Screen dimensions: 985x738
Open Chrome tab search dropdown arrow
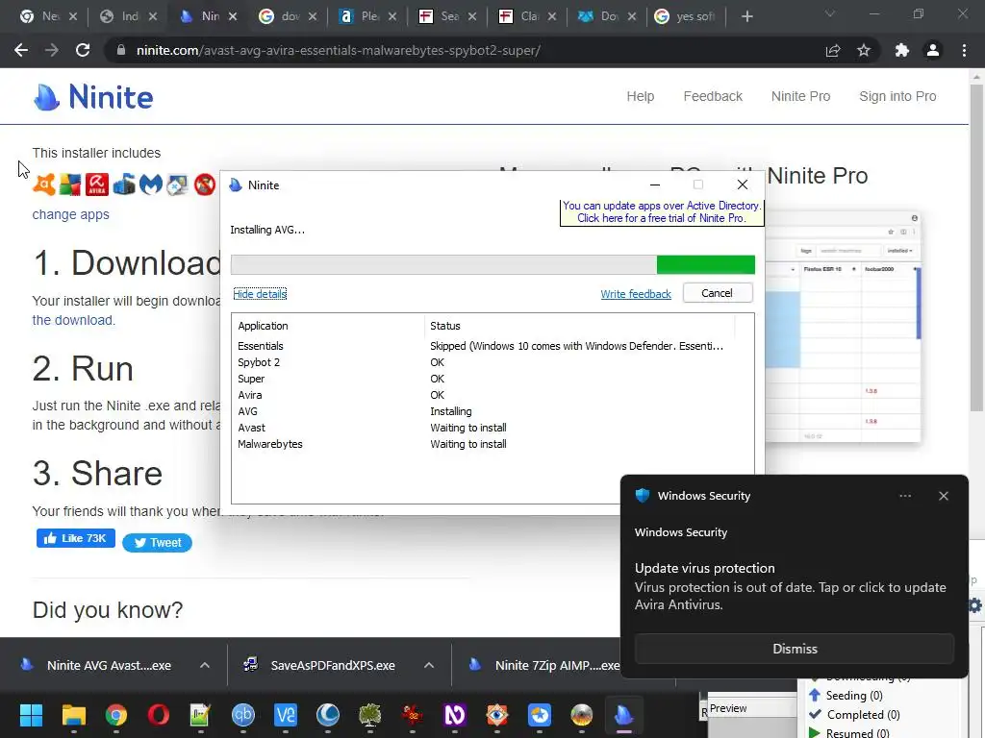pyautogui.click(x=830, y=13)
